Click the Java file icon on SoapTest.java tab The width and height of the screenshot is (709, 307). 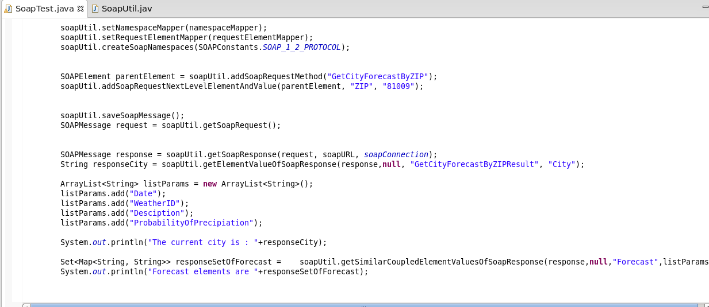[9, 9]
